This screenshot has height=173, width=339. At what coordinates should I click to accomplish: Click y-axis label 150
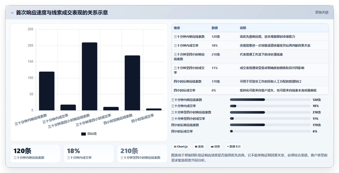pyautogui.click(x=30, y=62)
